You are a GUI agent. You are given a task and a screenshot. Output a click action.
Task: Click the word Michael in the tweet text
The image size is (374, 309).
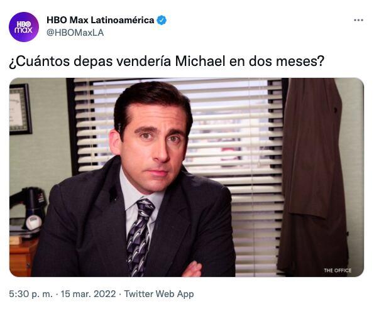201,61
